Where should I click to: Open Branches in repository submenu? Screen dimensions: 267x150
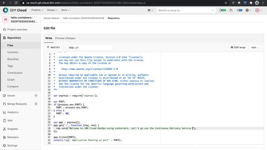coord(13,59)
